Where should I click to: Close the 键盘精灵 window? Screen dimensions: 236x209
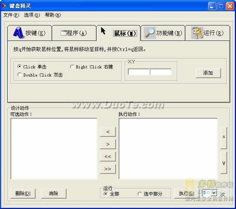(230, 6)
